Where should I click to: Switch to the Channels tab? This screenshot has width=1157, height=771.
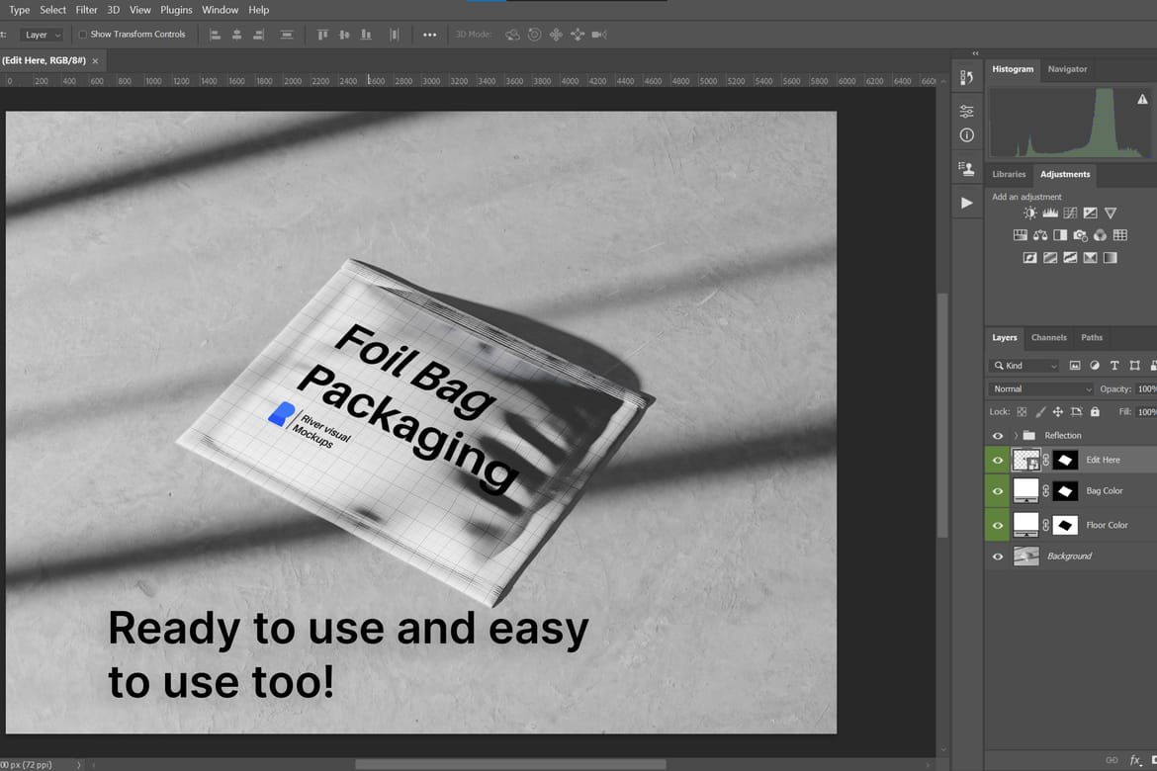tap(1048, 338)
